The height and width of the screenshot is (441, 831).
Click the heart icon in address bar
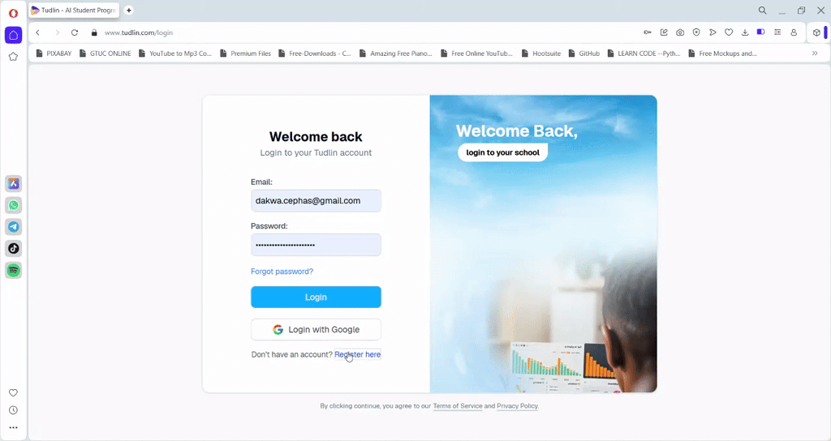click(x=729, y=32)
